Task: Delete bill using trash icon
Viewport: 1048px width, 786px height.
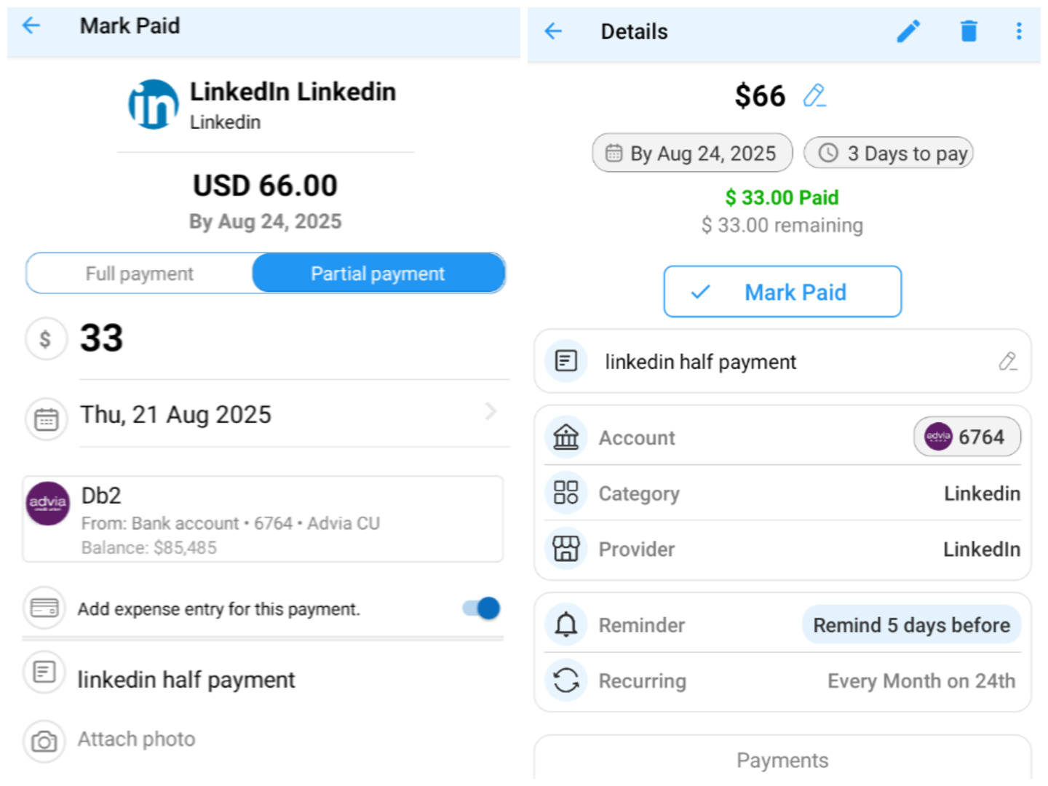Action: coord(968,31)
